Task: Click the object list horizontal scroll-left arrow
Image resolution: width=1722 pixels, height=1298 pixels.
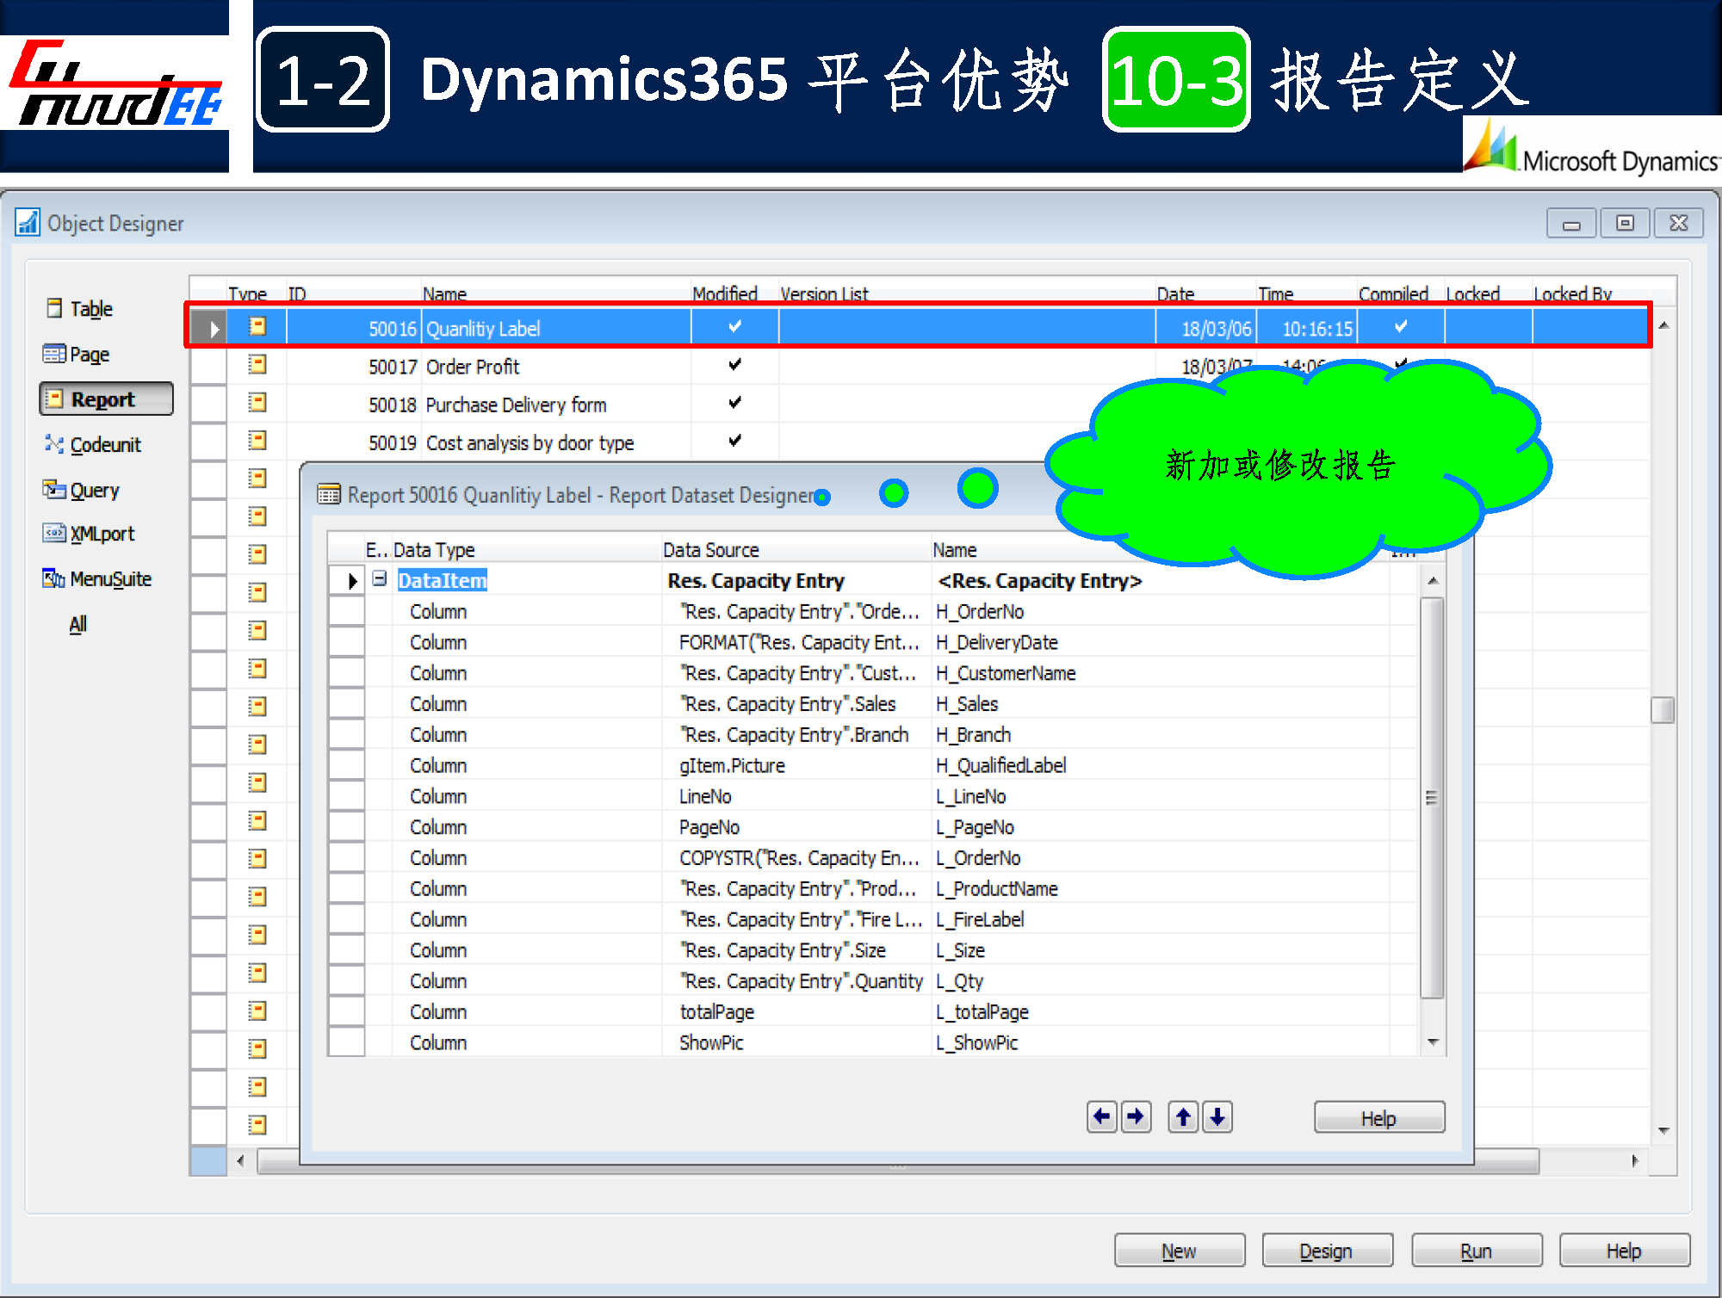Action: pyautogui.click(x=240, y=1160)
